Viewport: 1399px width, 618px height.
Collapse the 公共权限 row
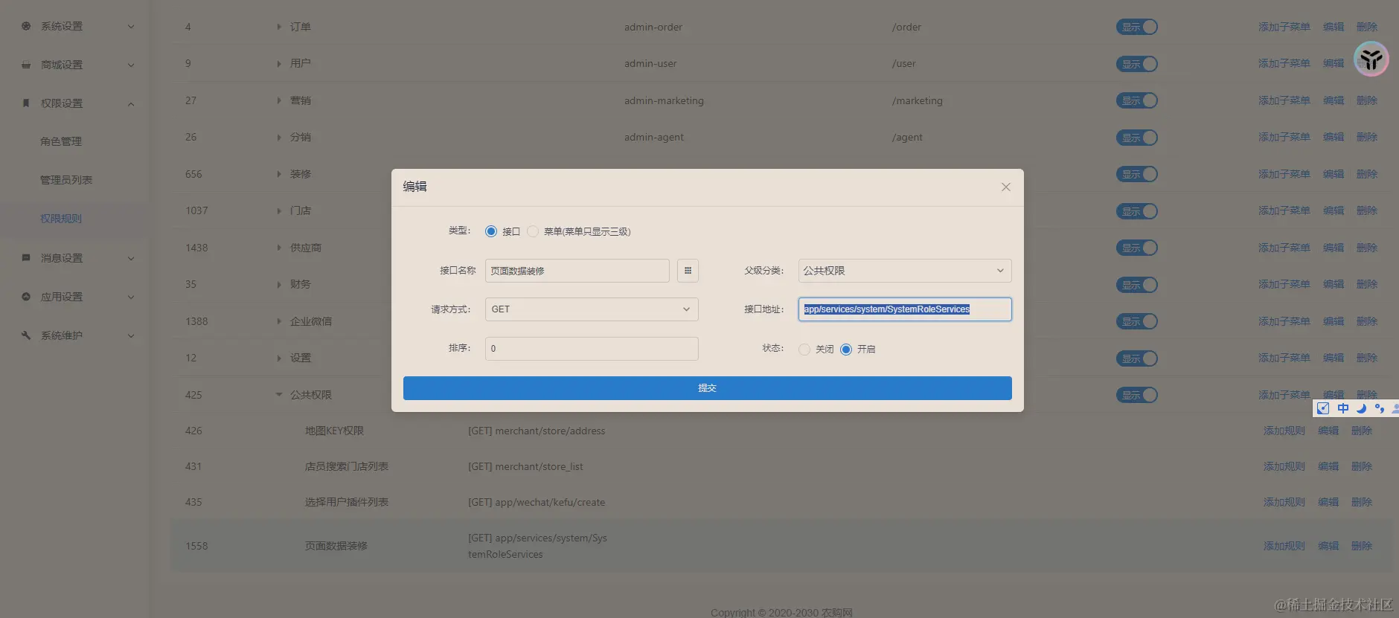coord(279,395)
